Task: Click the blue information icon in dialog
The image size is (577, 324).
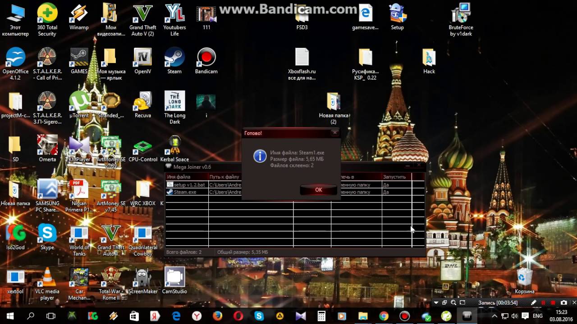Action: coord(260,156)
